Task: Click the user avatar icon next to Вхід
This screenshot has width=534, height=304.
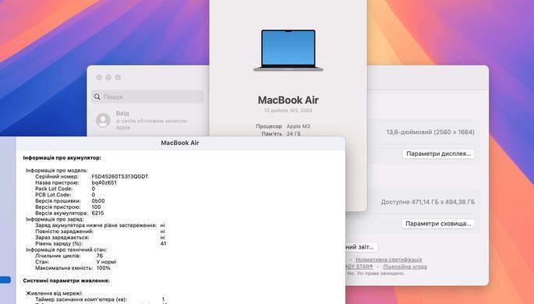Action: point(103,120)
